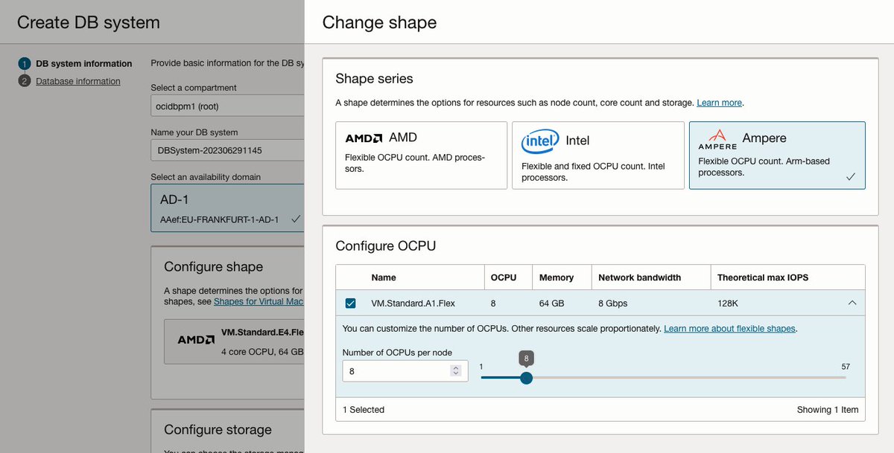Click the Theoretical max IOPS column header
Image resolution: width=894 pixels, height=453 pixels.
pyautogui.click(x=763, y=277)
